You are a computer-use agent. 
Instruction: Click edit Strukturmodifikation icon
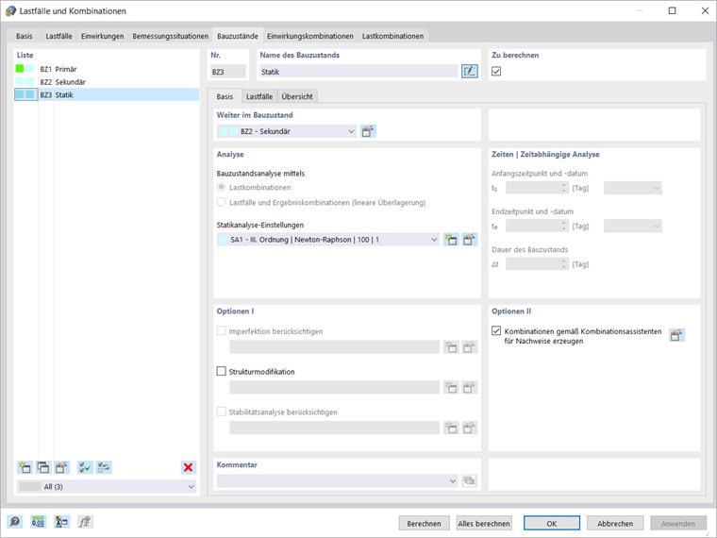click(469, 388)
